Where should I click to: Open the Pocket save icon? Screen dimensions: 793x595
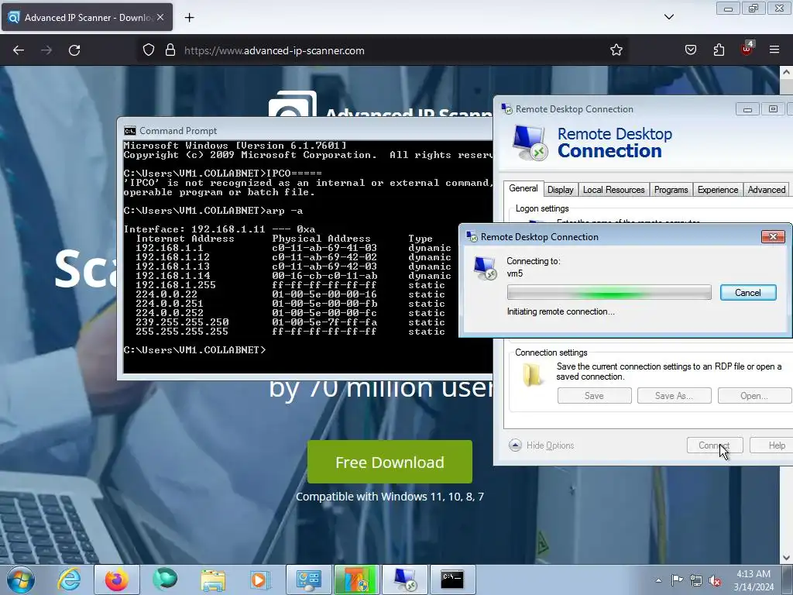[690, 50]
